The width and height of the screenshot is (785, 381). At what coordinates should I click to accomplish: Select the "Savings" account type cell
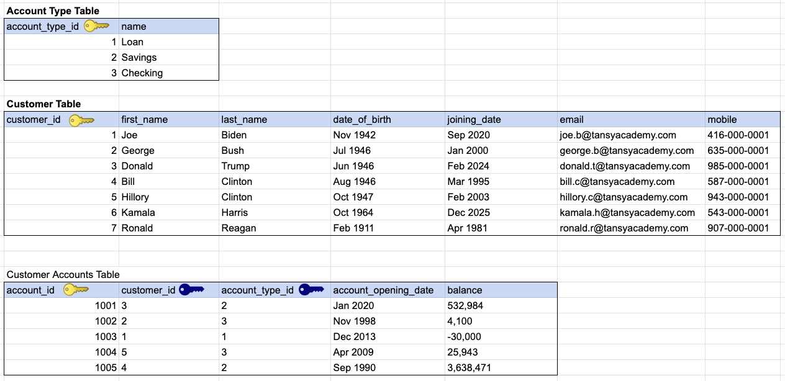[169, 57]
